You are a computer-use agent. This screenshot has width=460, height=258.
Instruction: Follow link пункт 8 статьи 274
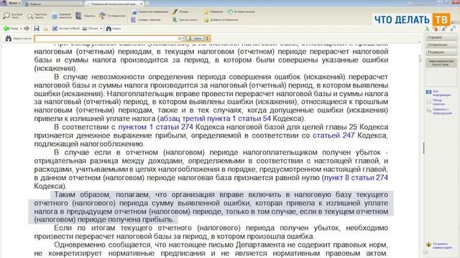(356, 178)
